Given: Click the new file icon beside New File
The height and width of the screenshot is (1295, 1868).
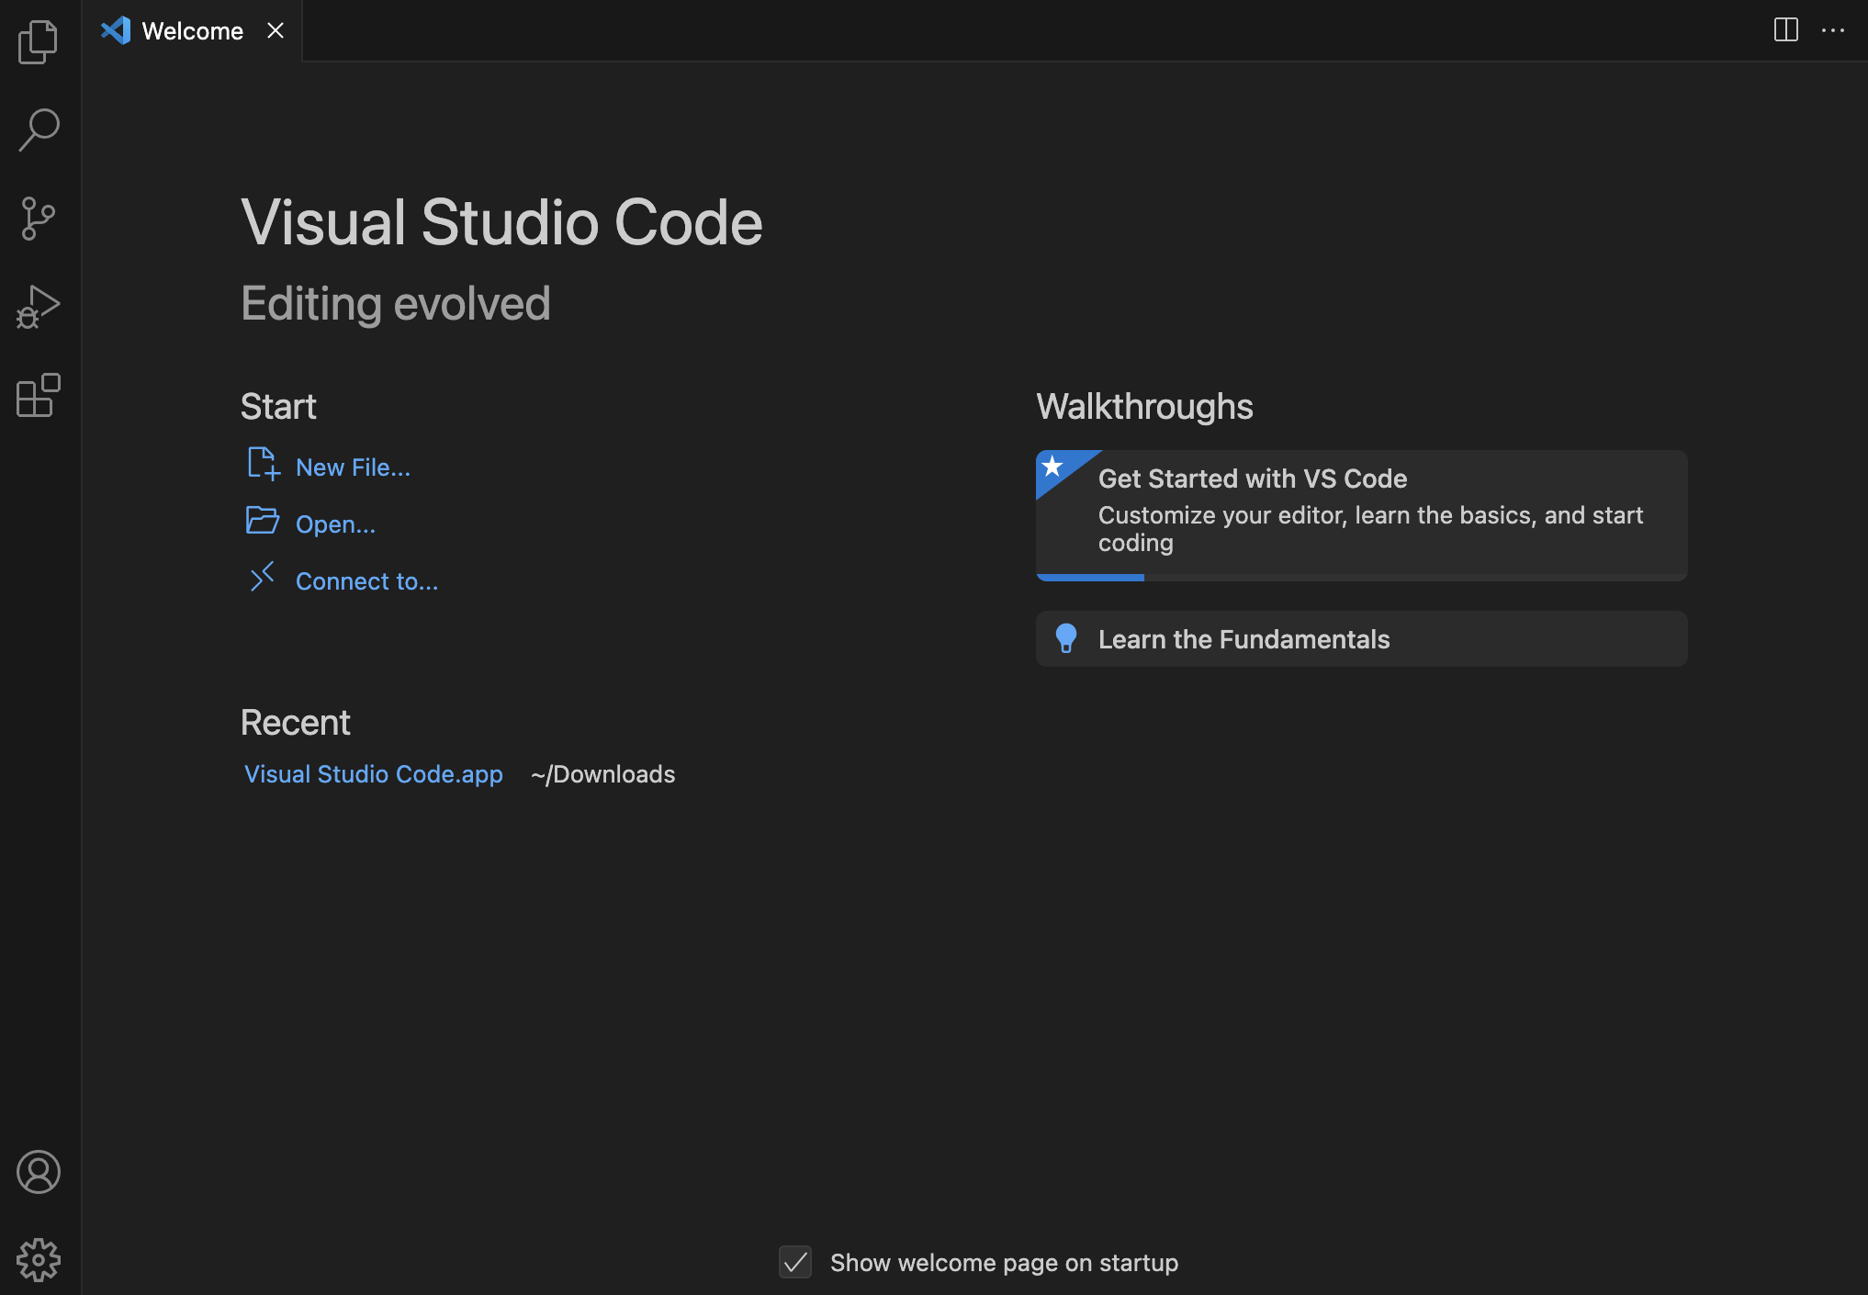Looking at the screenshot, I should pos(264,464).
